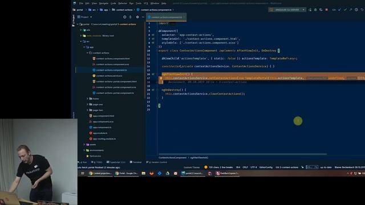
Task: Click gutter icon on line 20
Action: click(153, 90)
